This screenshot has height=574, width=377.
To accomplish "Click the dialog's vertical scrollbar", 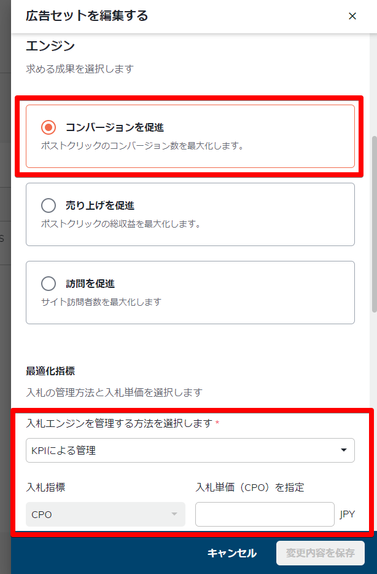I will coord(374,221).
